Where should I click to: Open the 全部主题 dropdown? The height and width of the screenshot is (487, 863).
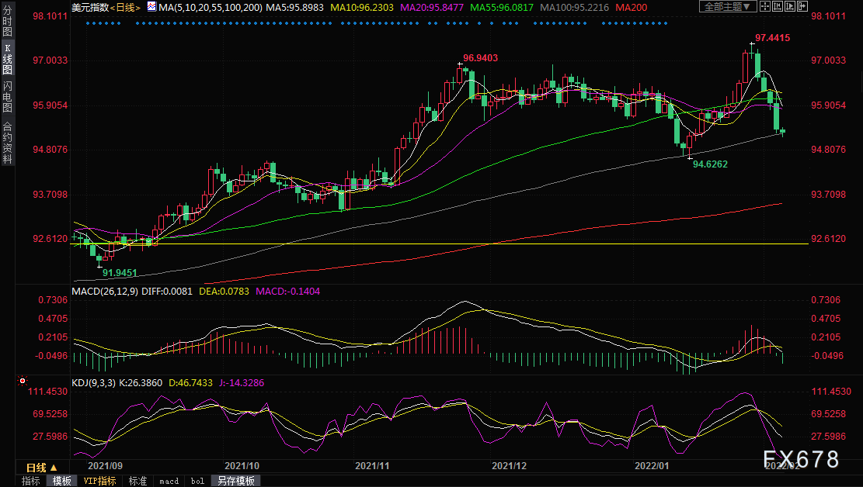[727, 7]
